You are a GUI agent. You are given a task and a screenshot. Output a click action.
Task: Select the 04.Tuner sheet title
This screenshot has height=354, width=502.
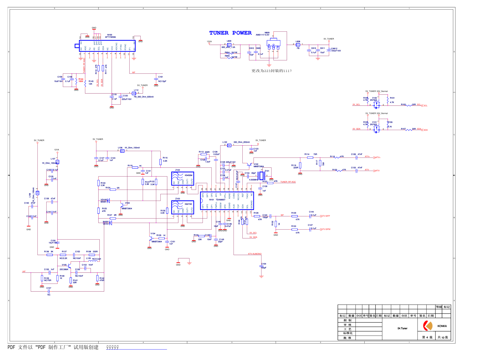(402, 328)
